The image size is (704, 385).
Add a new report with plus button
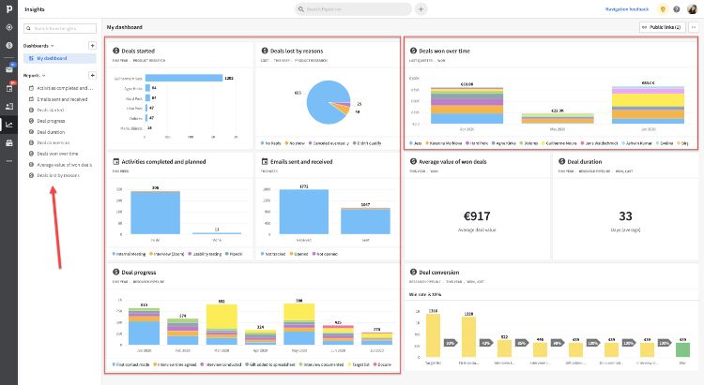pyautogui.click(x=92, y=75)
